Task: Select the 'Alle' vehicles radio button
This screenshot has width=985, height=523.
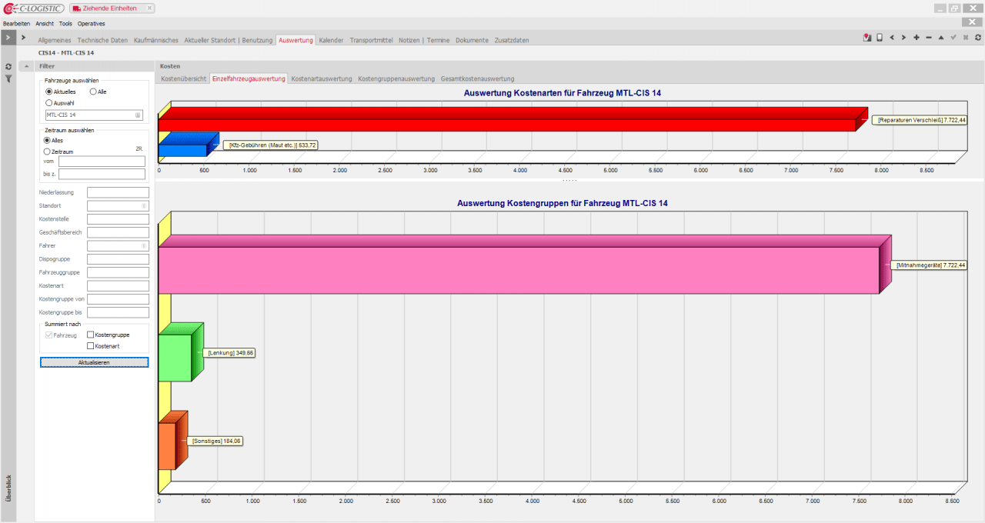Action: (x=93, y=92)
